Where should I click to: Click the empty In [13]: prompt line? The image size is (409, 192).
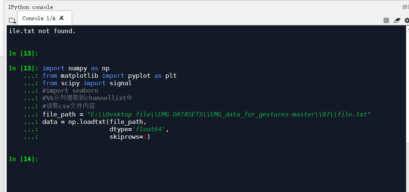[x=24, y=54]
